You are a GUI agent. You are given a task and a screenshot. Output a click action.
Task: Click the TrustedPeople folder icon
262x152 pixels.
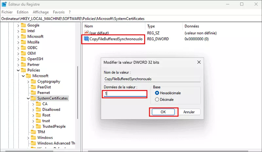tap(38, 126)
